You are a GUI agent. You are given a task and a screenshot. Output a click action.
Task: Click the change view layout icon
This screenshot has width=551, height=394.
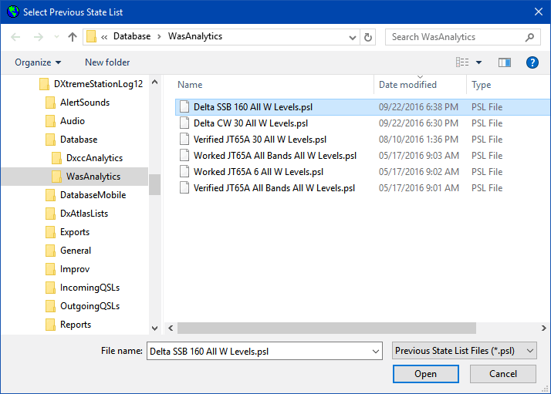coord(462,62)
